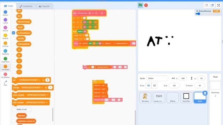
Task: Click the R-Smoothness variable block
Action: pos(24,33)
